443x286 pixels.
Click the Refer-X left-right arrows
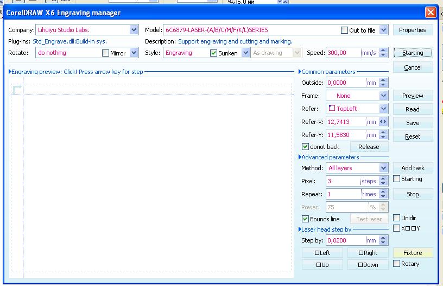(x=383, y=122)
